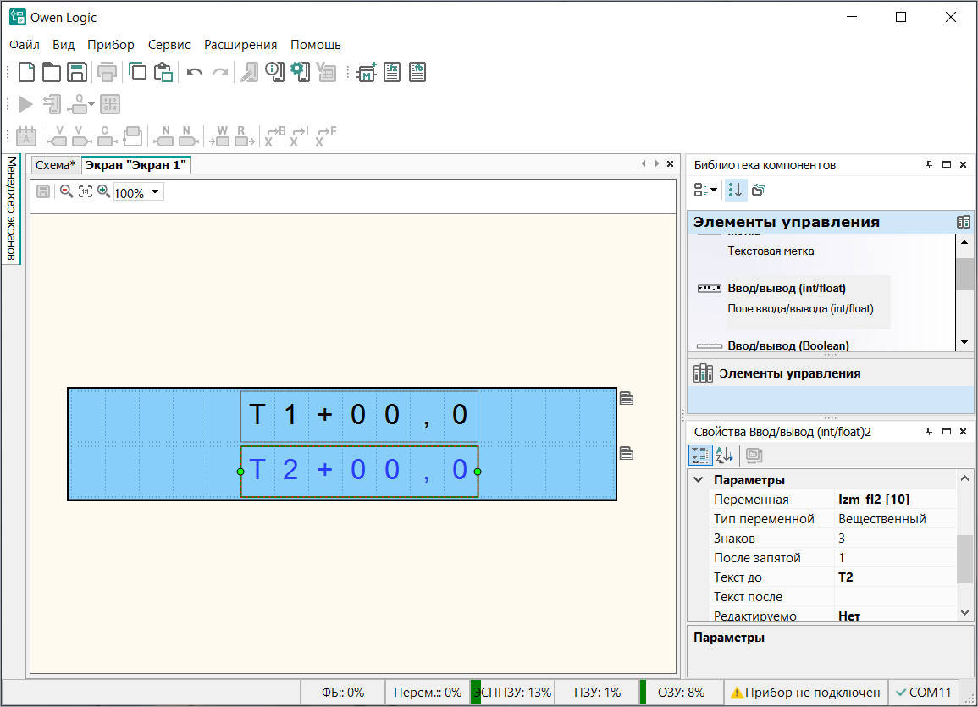Select Ввод/вывод (int/float) component in library
This screenshot has height=707, width=978.
tap(786, 289)
